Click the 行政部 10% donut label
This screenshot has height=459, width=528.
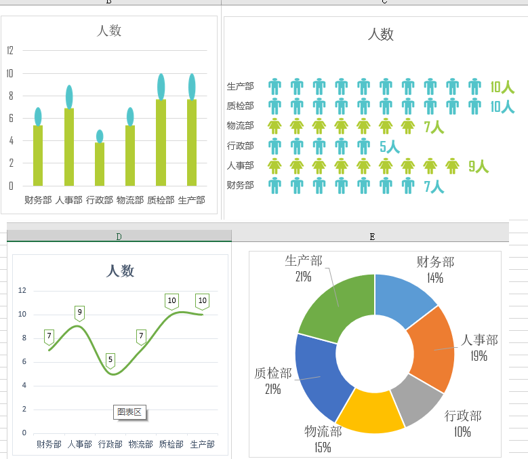463,424
